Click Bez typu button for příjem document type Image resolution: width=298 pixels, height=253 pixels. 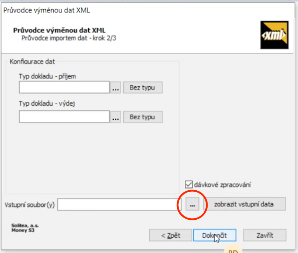pyautogui.click(x=143, y=87)
